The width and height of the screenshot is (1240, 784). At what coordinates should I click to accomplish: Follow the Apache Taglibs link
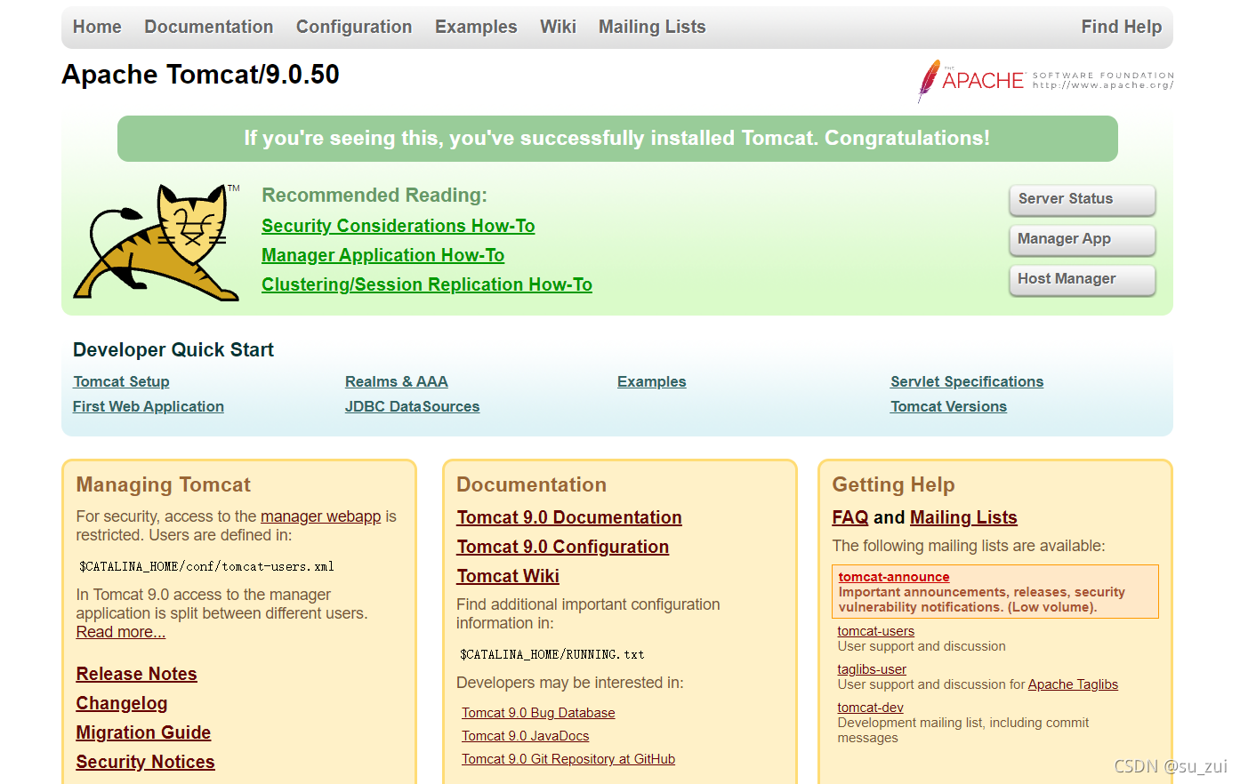pyautogui.click(x=1073, y=684)
